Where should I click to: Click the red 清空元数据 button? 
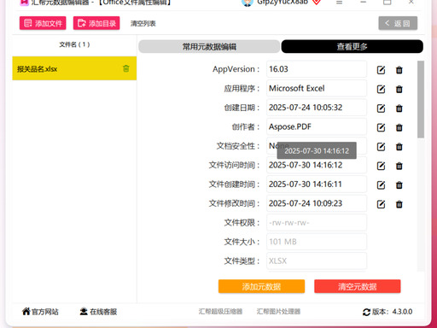(358, 286)
